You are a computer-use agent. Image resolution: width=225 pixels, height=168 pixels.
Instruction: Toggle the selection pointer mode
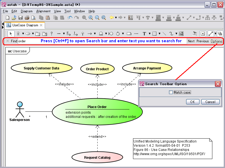(11, 34)
